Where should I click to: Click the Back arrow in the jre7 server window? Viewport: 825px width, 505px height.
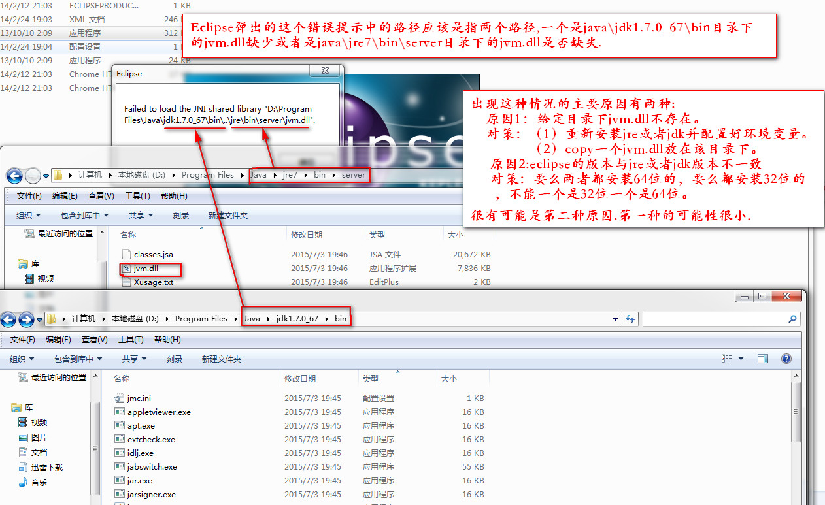[14, 176]
